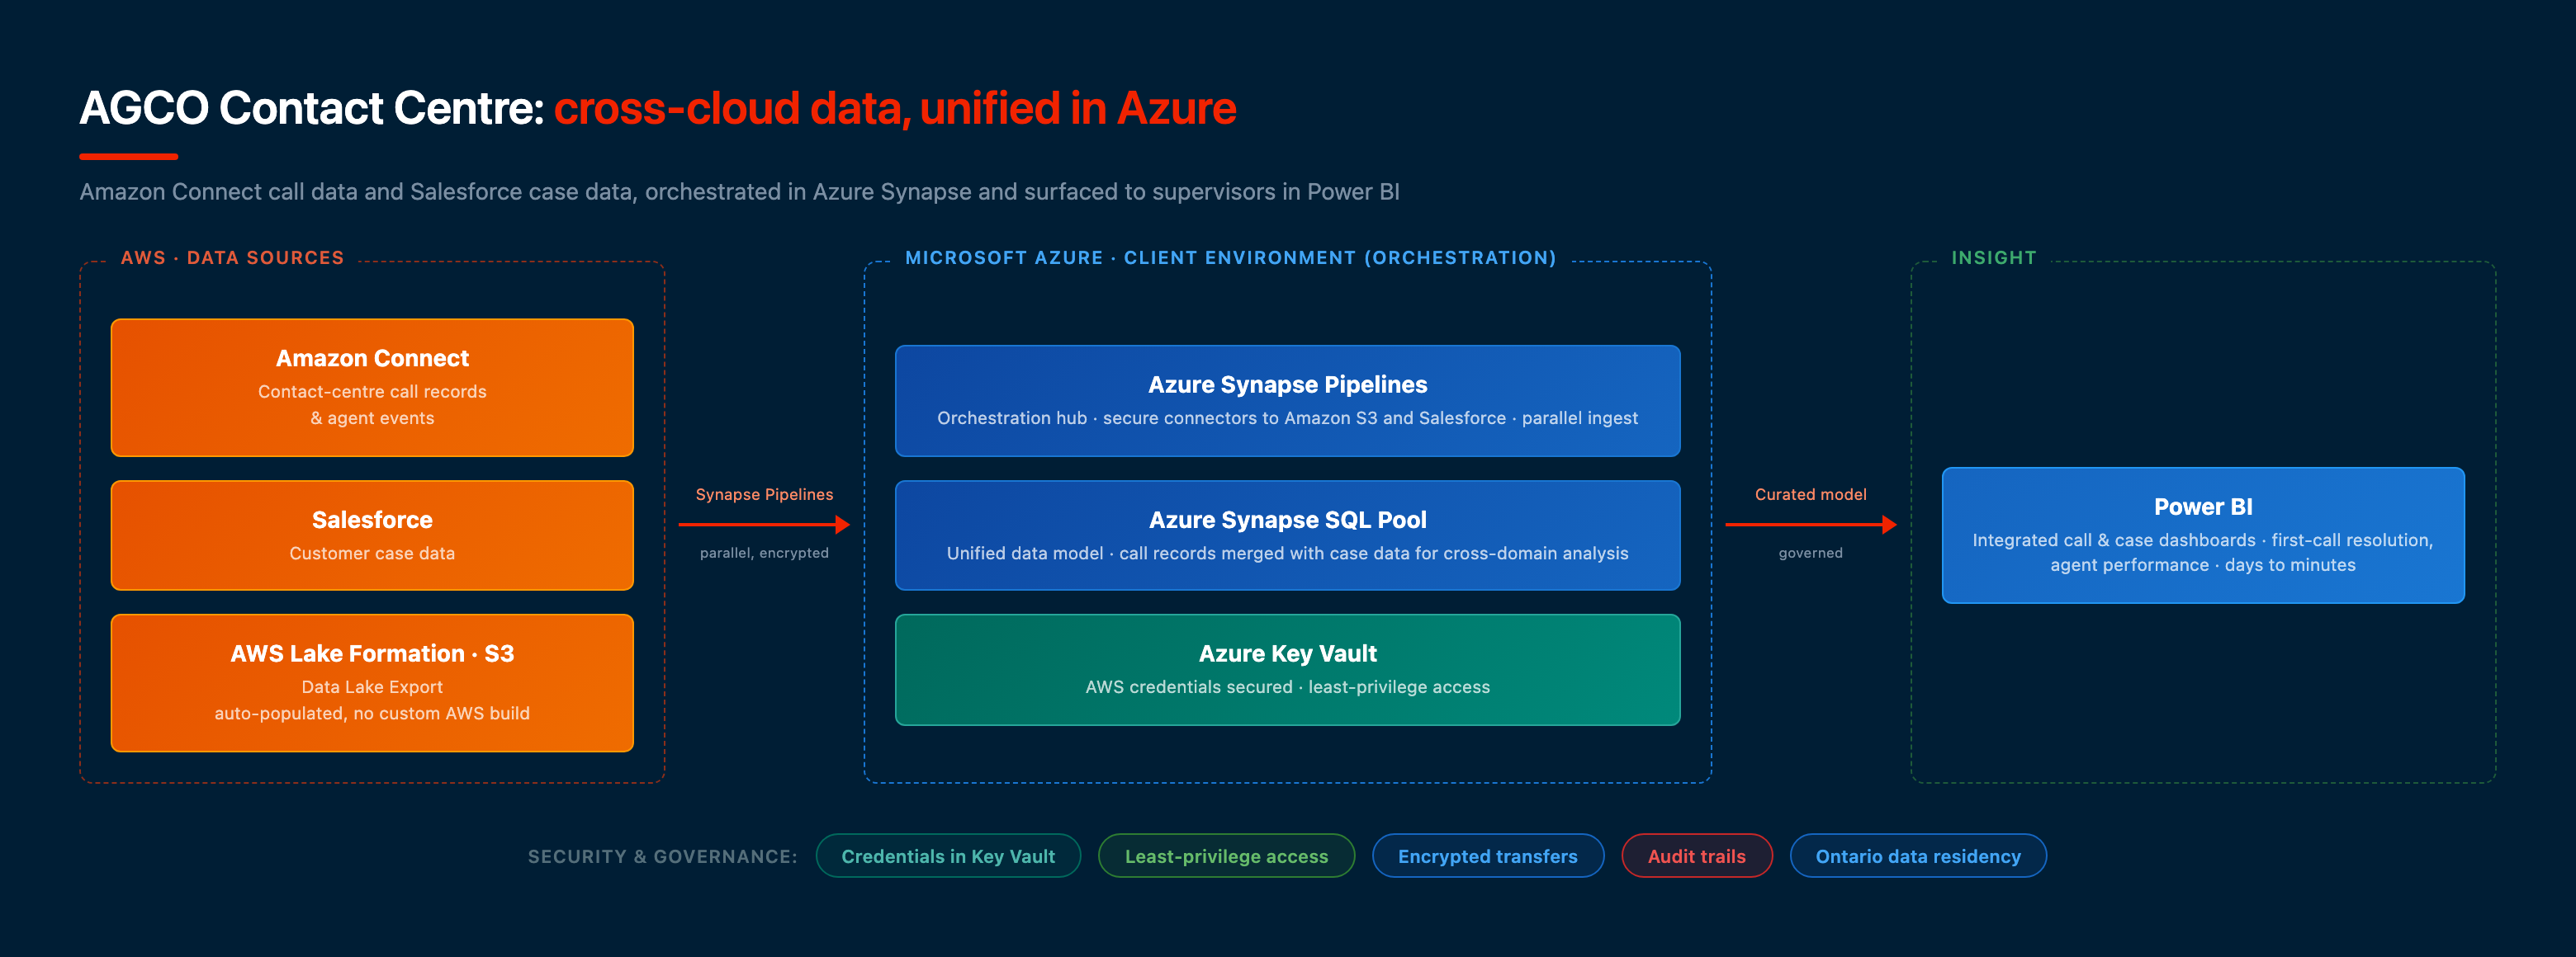2576x957 pixels.
Task: Select the Salesforce customer case data box
Action: pos(372,535)
